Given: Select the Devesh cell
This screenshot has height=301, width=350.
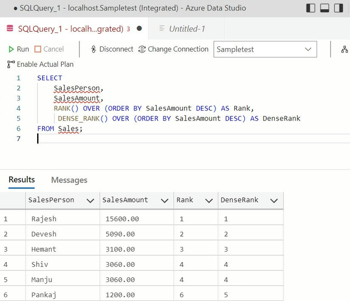Looking at the screenshot, I should [63, 234].
